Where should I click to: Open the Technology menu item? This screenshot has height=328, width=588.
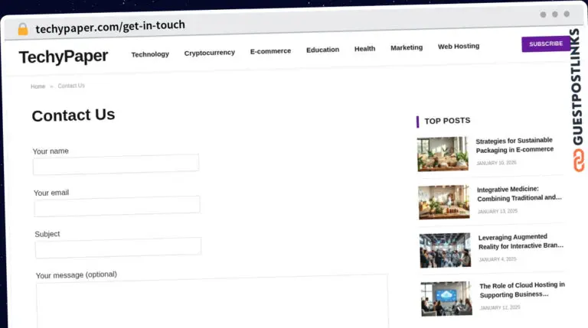pyautogui.click(x=150, y=54)
